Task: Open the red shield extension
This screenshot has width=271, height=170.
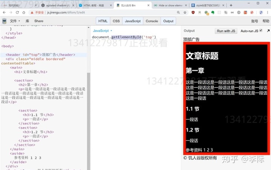Action: pos(193,12)
